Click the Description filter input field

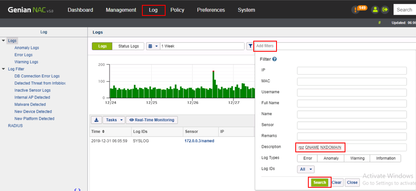pos(352,147)
